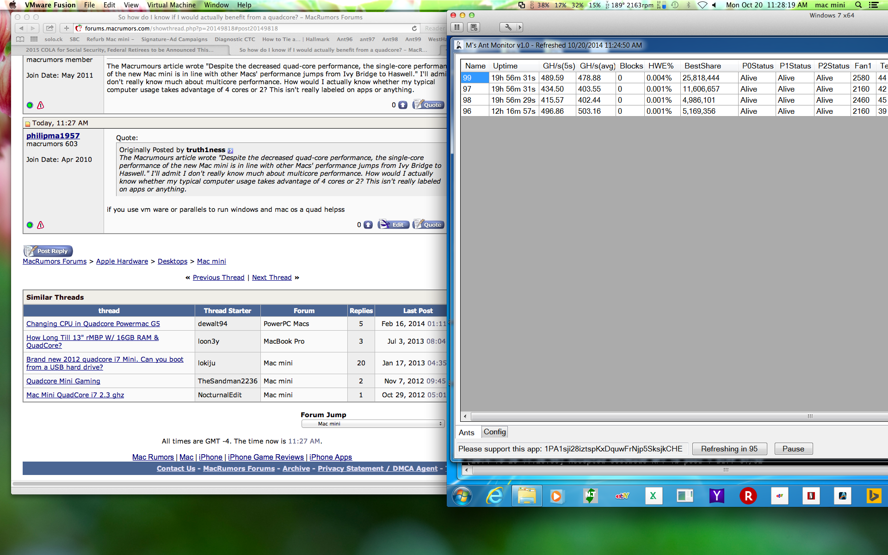Suspend the VM with the pause toolbar button
Viewport: 888px width, 555px height.
[457, 27]
